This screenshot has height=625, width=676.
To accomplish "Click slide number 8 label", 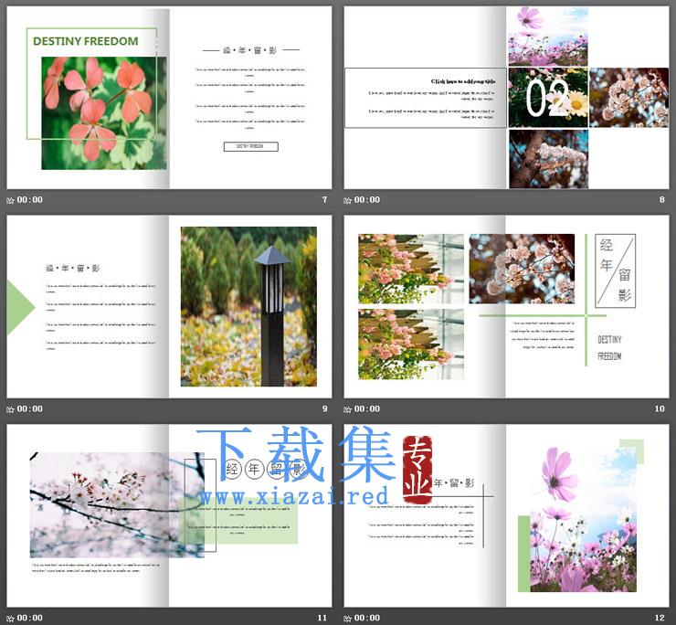I will click(661, 200).
